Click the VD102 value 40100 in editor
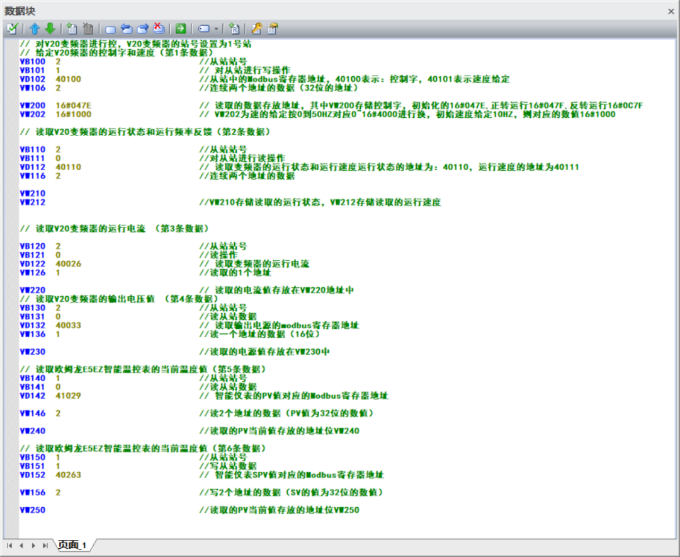This screenshot has height=557, width=680. point(68,79)
